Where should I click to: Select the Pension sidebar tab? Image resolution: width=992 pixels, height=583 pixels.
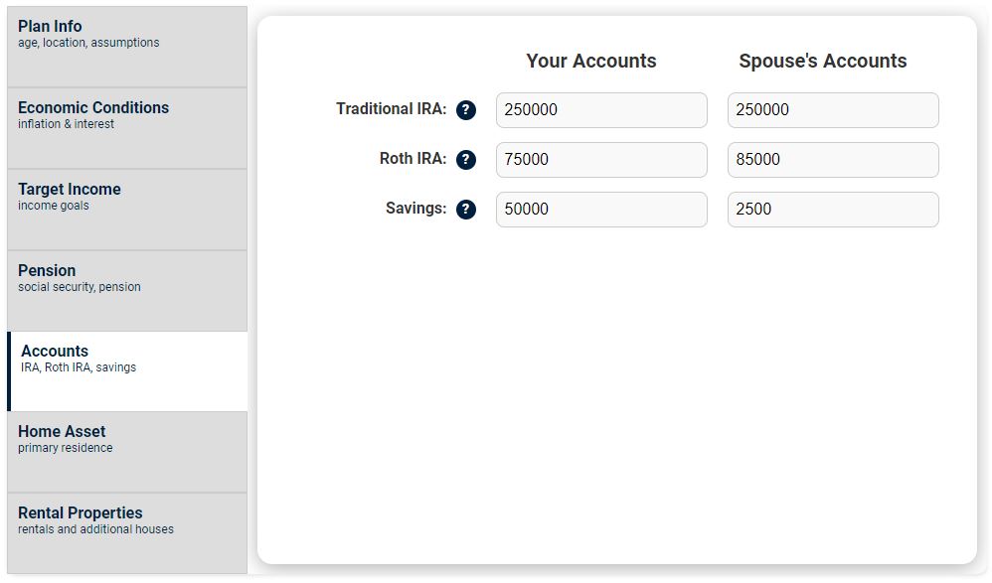coord(127,291)
